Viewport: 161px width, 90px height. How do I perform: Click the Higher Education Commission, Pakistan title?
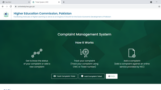tap(43, 13)
